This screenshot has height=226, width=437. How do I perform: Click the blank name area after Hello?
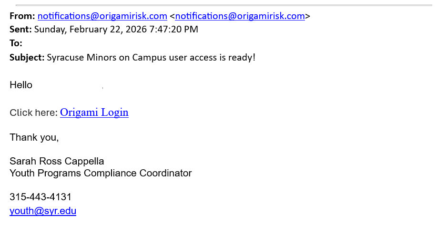tap(68, 85)
